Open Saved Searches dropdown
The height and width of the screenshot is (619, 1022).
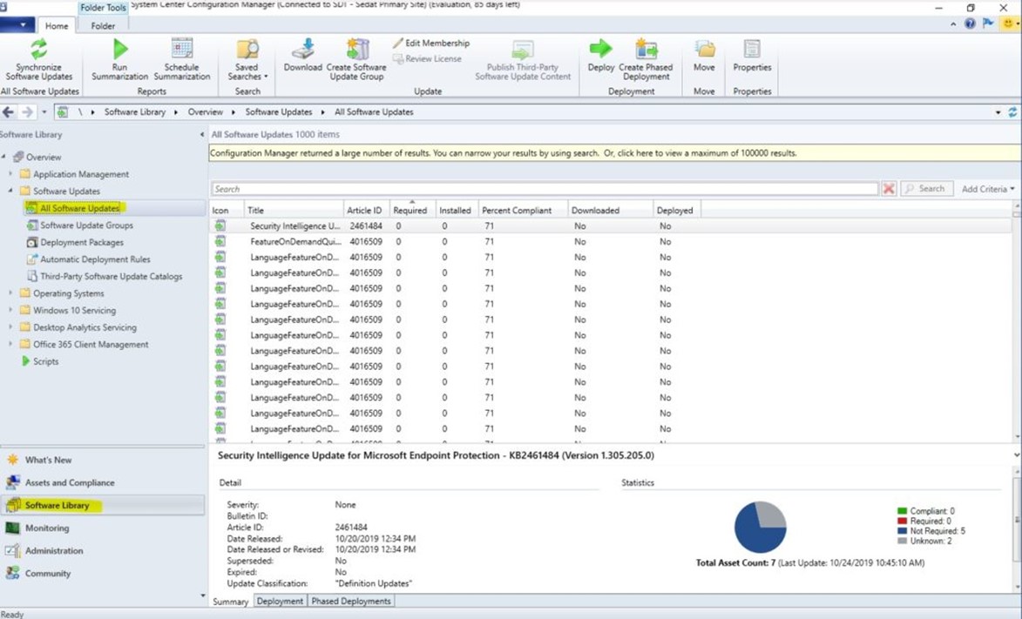click(247, 58)
